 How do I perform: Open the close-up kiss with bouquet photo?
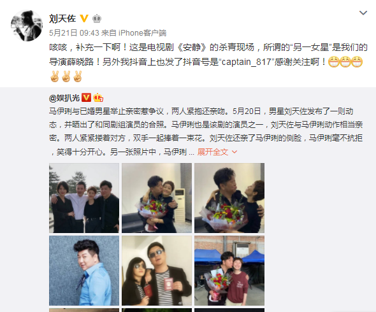229,198
